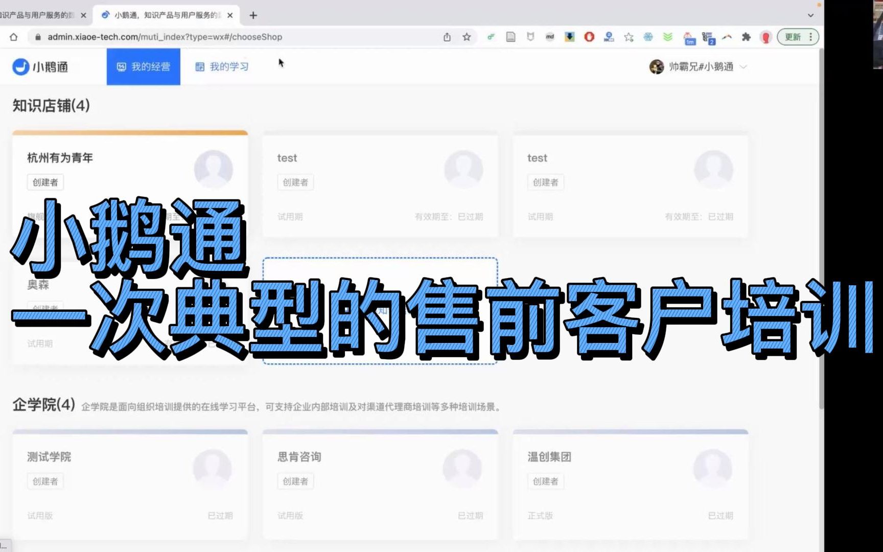The image size is (883, 552).
Task: Click the blue download-arrow extension icon
Action: pos(570,37)
